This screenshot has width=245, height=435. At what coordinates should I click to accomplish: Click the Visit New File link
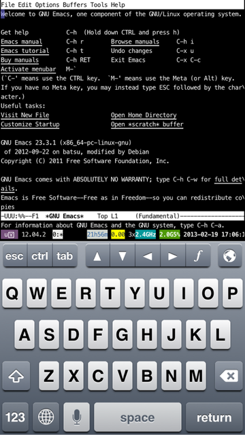[25, 115]
